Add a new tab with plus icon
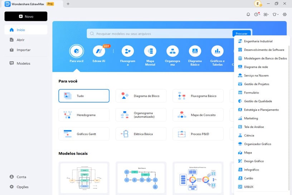The height and width of the screenshot is (195, 292). pyautogui.click(x=68, y=4)
